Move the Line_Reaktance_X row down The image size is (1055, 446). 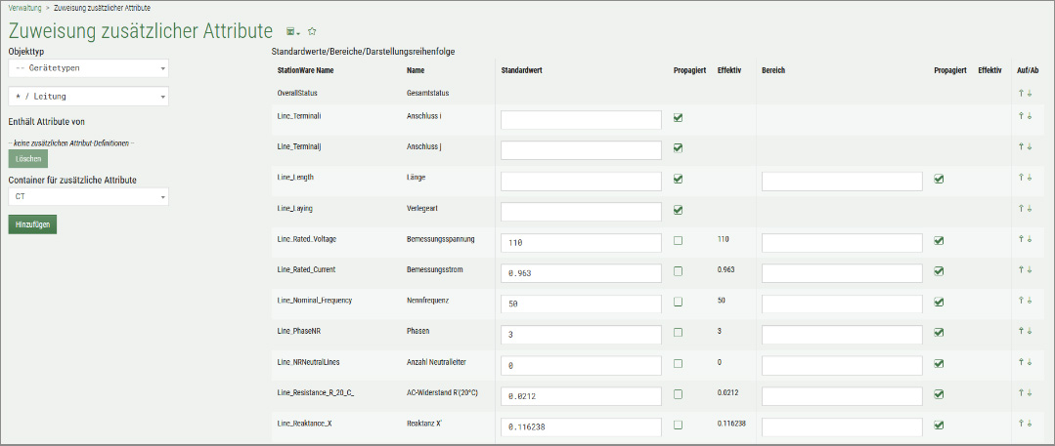(x=1030, y=425)
